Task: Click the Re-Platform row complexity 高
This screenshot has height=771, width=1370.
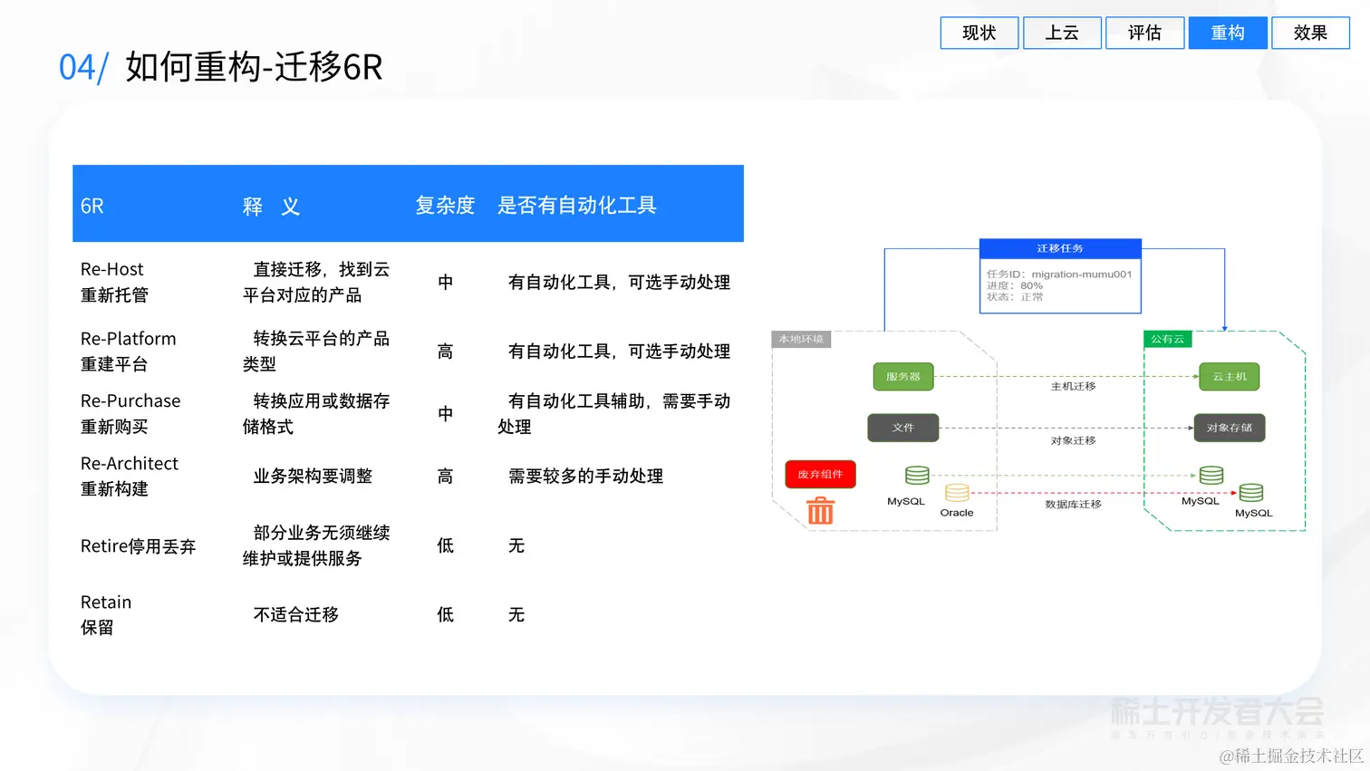Action: 445,352
